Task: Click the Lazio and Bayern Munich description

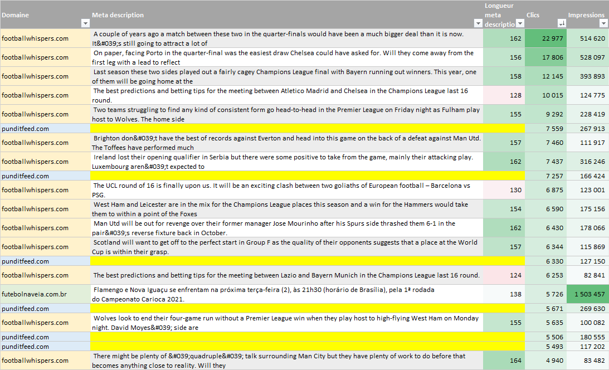Action: coord(286,275)
